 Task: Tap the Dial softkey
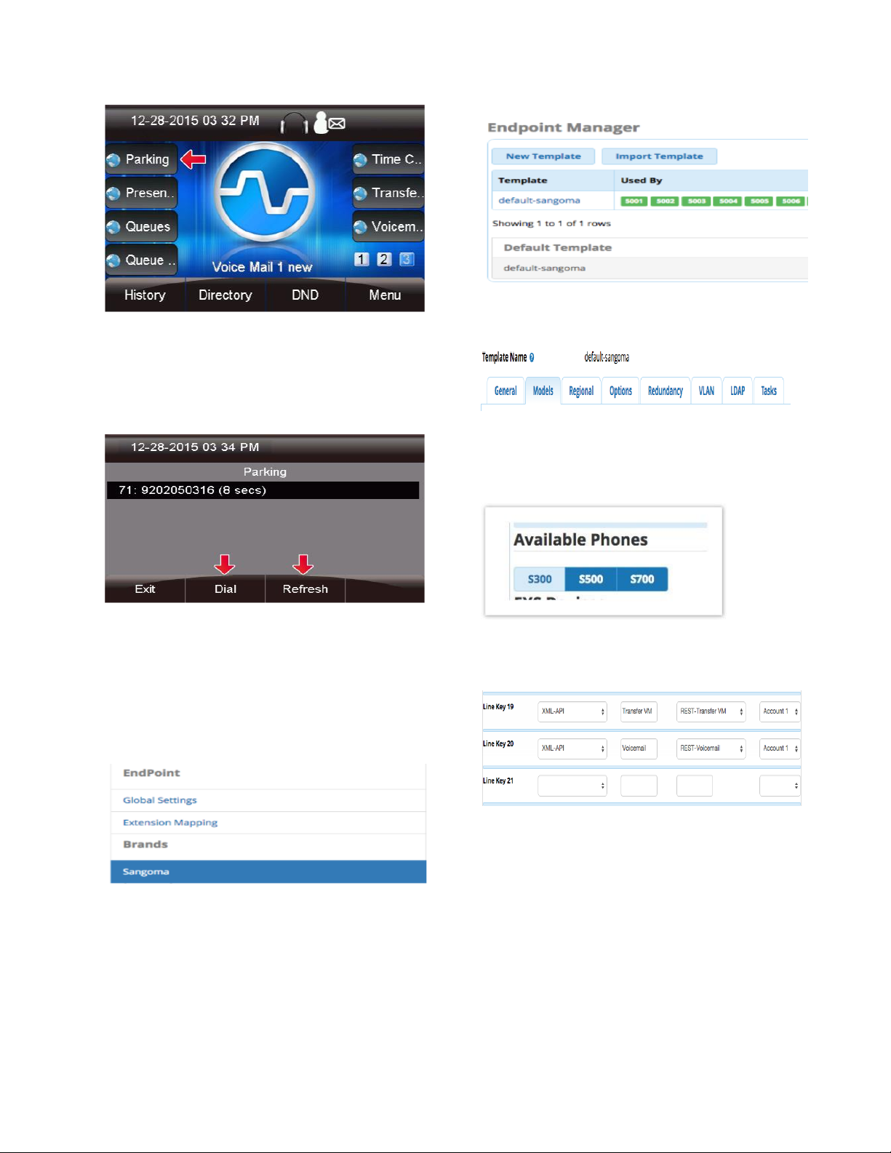[225, 589]
